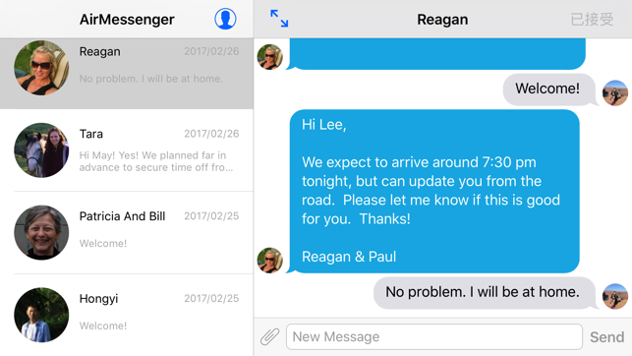Tap Reagan's avatar beside the top blue bubble
The width and height of the screenshot is (632, 356).
[x=270, y=57]
